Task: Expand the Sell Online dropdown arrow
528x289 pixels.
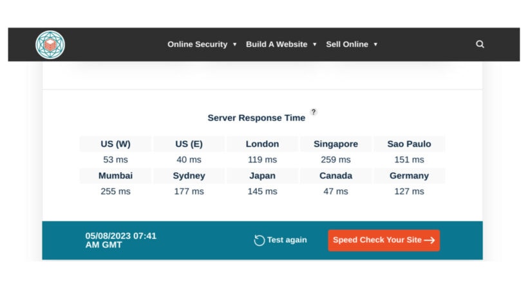Action: (x=375, y=44)
